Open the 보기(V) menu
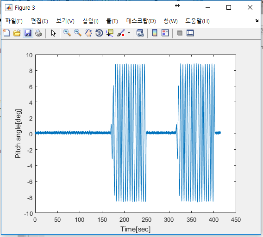 pyautogui.click(x=65, y=21)
